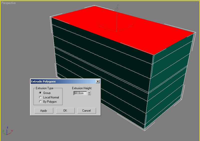The image size is (200, 141).
Task: Click the Extrusion Height input field
Action: pyautogui.click(x=80, y=93)
